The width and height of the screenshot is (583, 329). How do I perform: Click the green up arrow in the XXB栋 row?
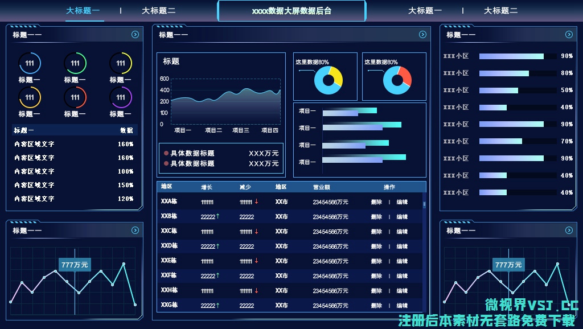(x=217, y=216)
